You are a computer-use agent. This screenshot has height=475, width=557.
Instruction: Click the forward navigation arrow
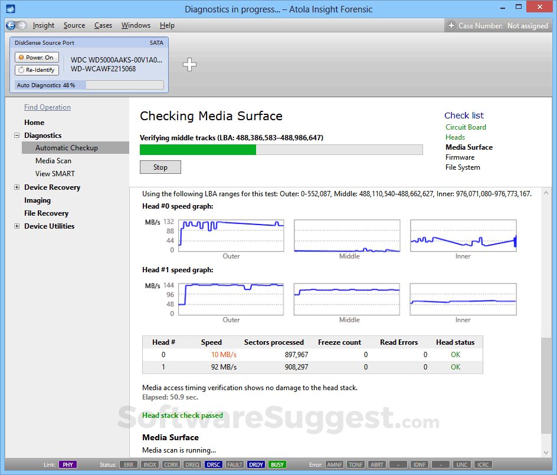pyautogui.click(x=22, y=25)
